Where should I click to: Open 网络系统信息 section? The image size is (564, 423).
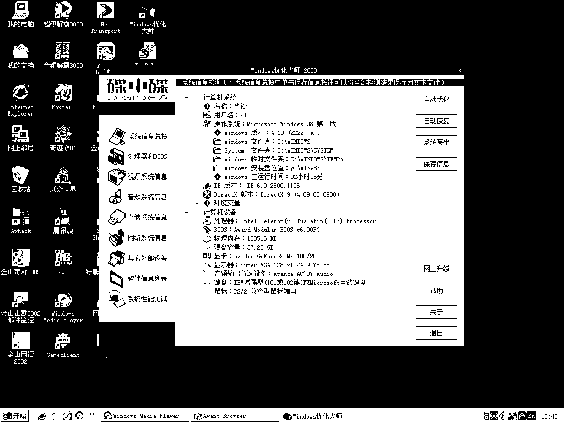[138, 238]
